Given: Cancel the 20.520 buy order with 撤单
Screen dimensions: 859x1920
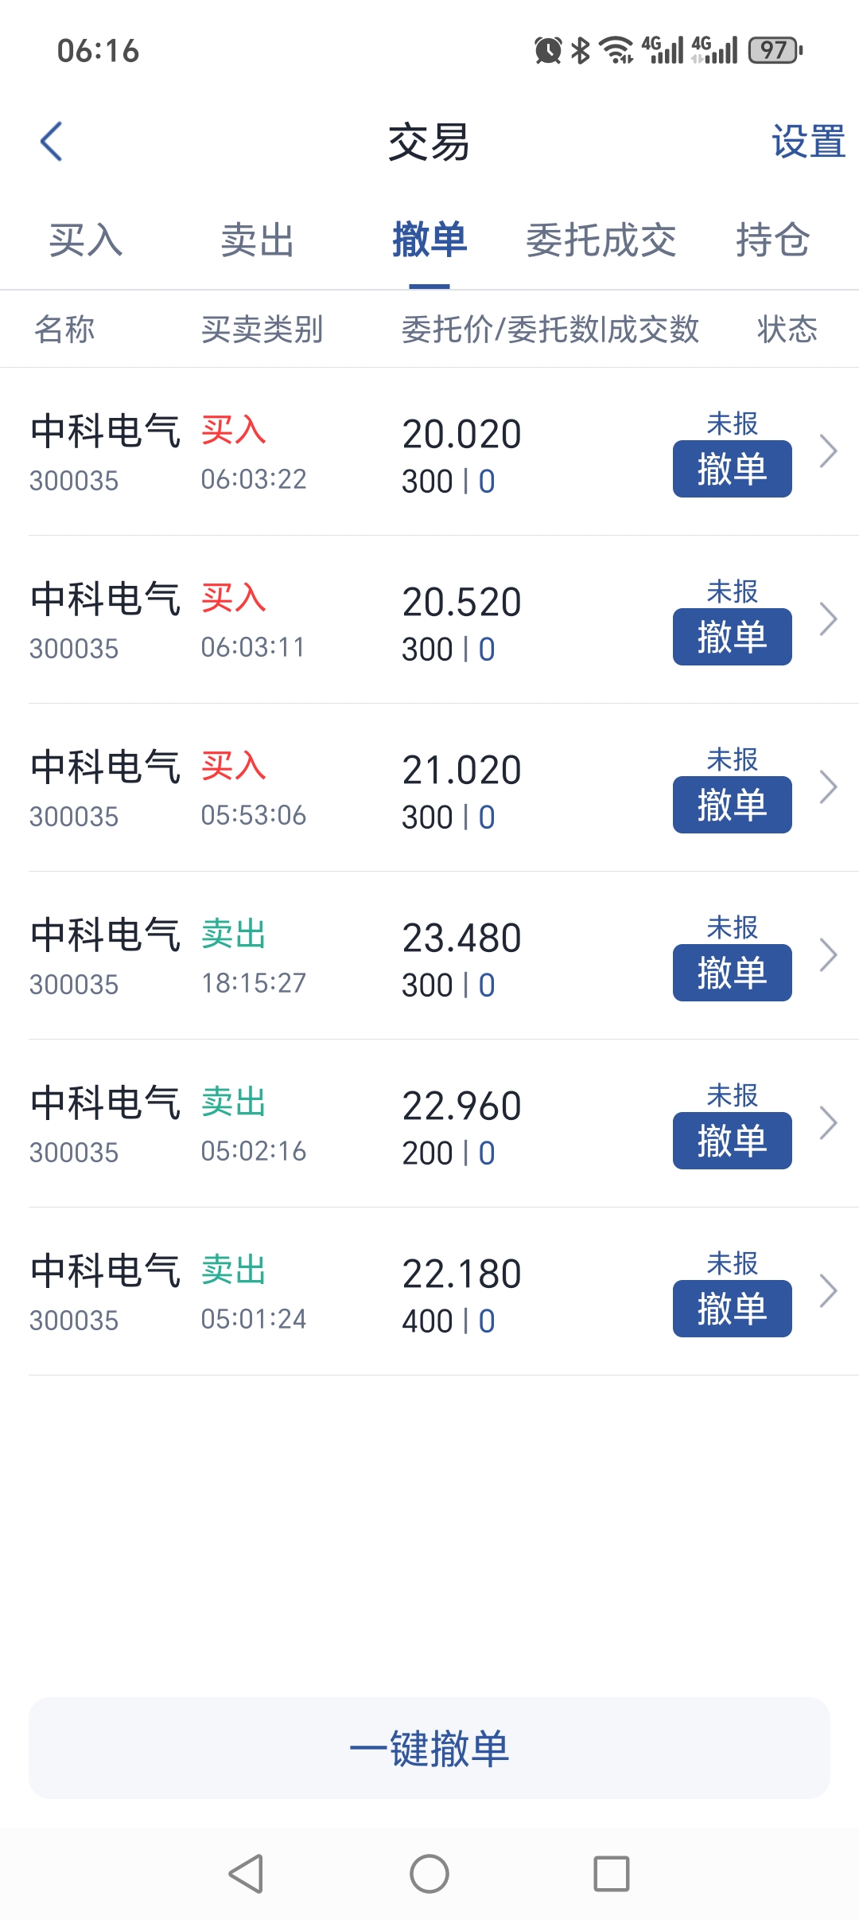Looking at the screenshot, I should coord(732,637).
